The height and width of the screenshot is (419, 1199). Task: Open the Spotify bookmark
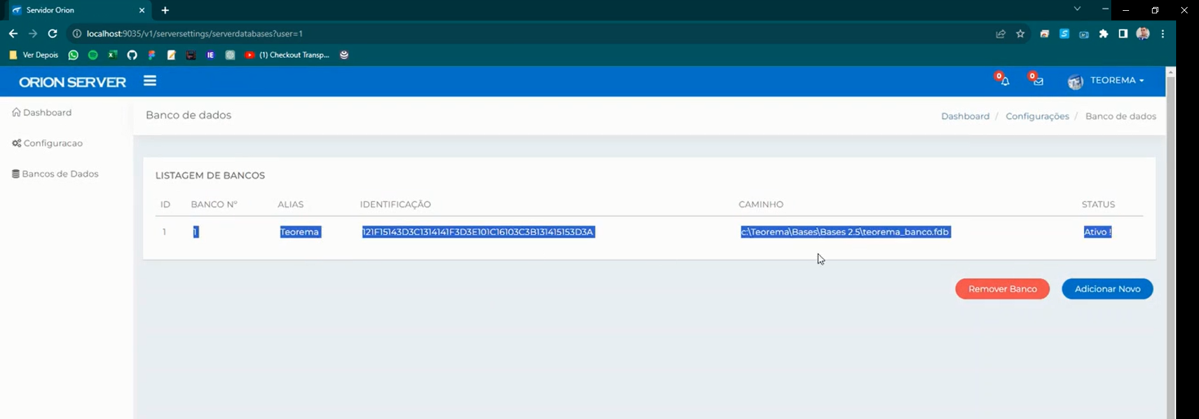point(93,55)
